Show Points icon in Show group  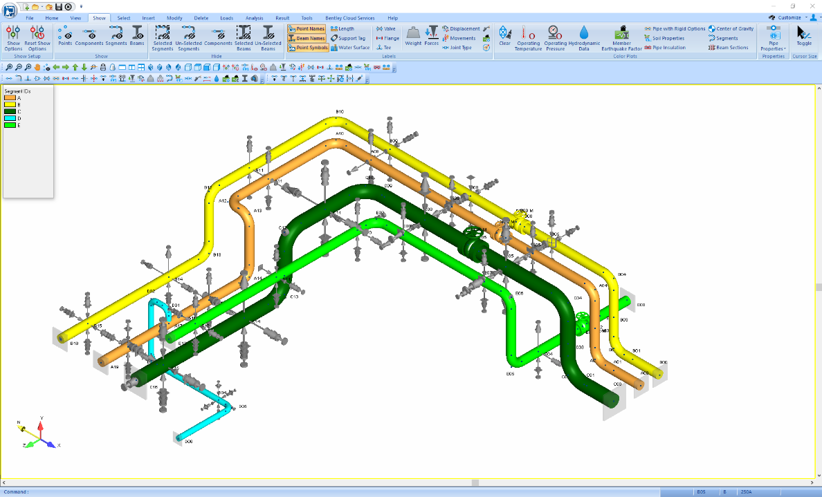click(x=65, y=36)
